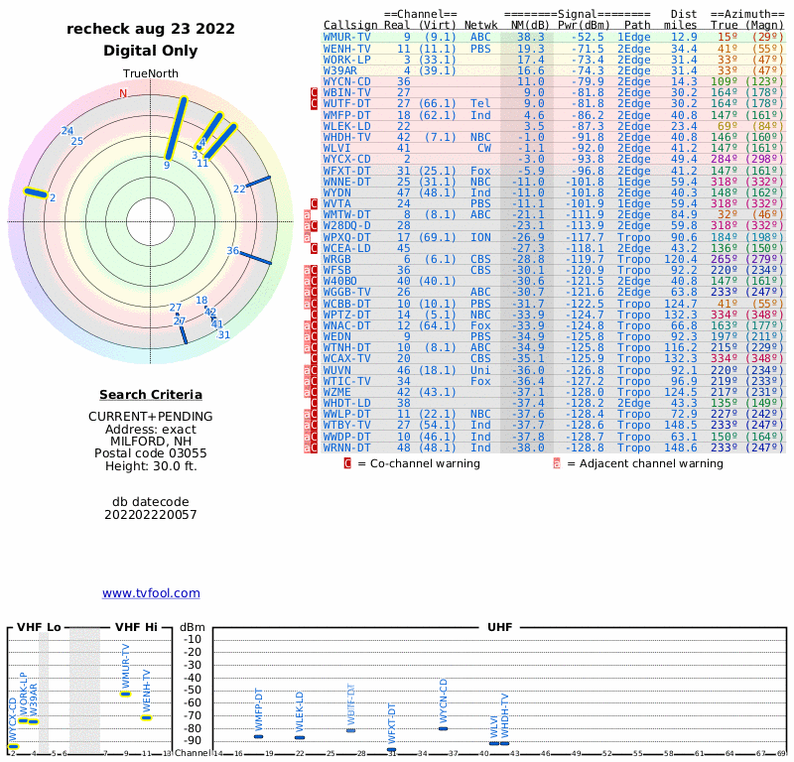794x762 pixels.
Task: Click the co-channel warning icon beside WCEA-LD
Action: click(x=315, y=248)
